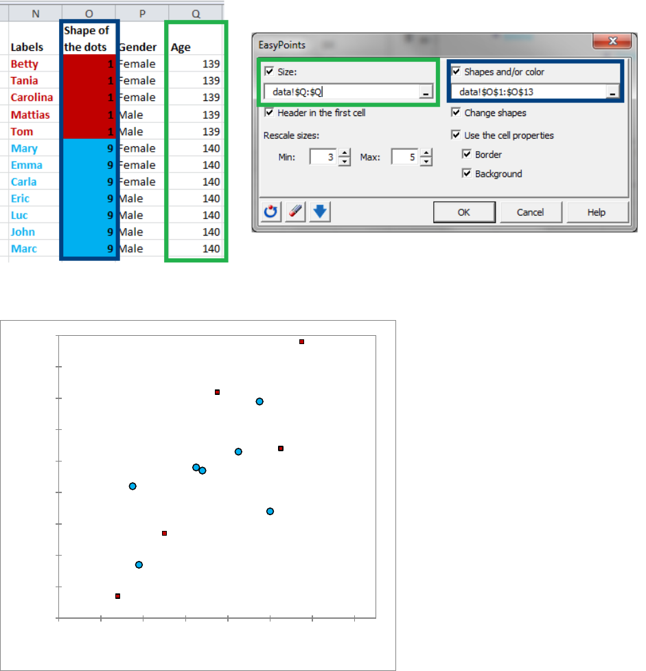
Task: Select the Emma label cell
Action: pos(36,165)
